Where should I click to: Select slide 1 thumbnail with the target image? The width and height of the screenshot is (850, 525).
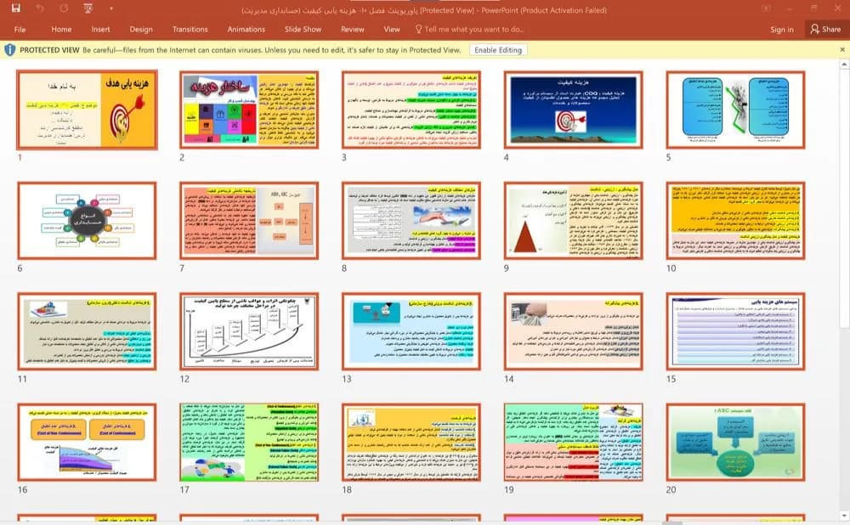coord(88,110)
